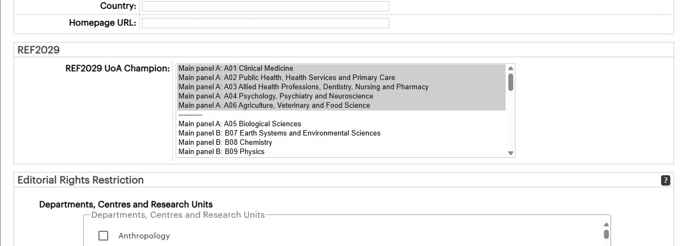Click inside the Country text field
The height and width of the screenshot is (246, 685).
point(265,6)
